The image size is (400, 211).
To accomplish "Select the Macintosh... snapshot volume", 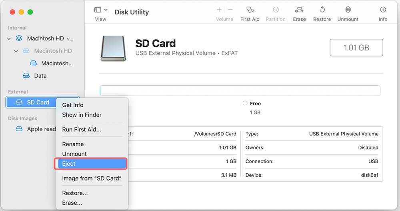I will [57, 63].
